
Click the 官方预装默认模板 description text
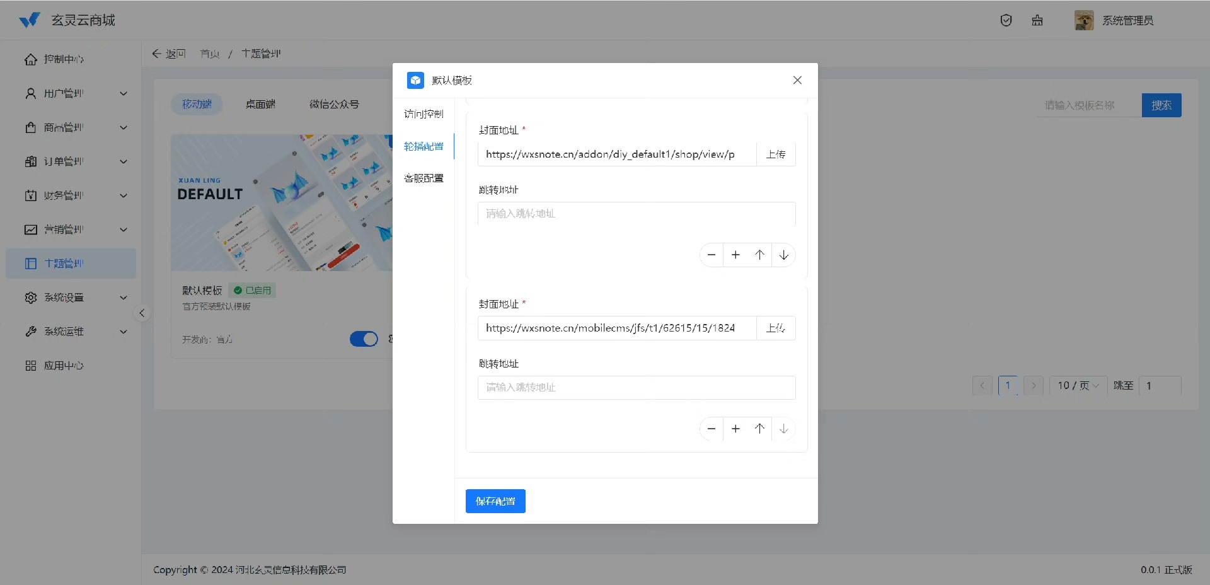tap(216, 306)
